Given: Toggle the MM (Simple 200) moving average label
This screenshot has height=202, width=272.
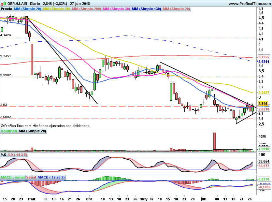Looking at the screenshot, I should (86, 9).
